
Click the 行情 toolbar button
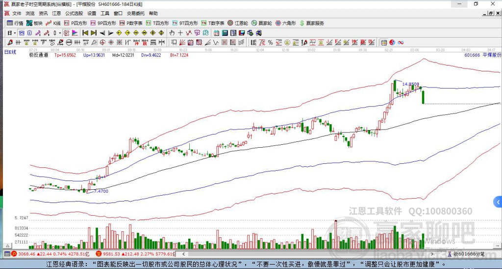pyautogui.click(x=15, y=23)
